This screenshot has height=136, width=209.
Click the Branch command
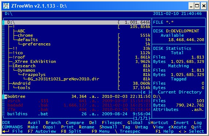point(53,123)
